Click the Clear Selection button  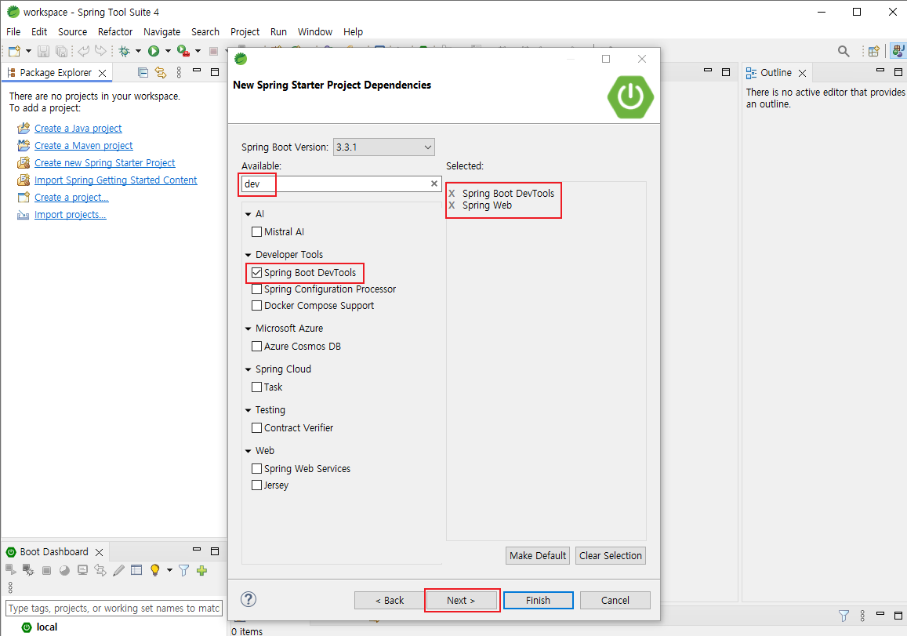click(x=610, y=555)
